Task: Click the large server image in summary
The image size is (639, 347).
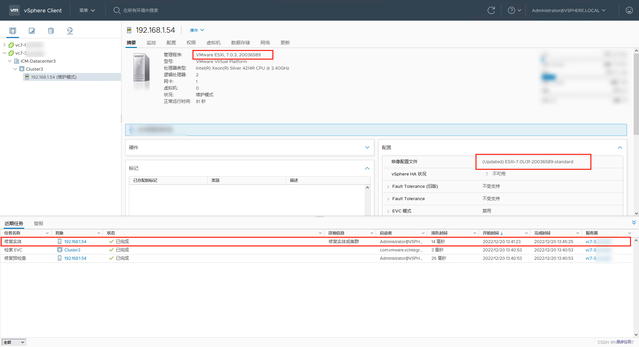Action: [142, 72]
